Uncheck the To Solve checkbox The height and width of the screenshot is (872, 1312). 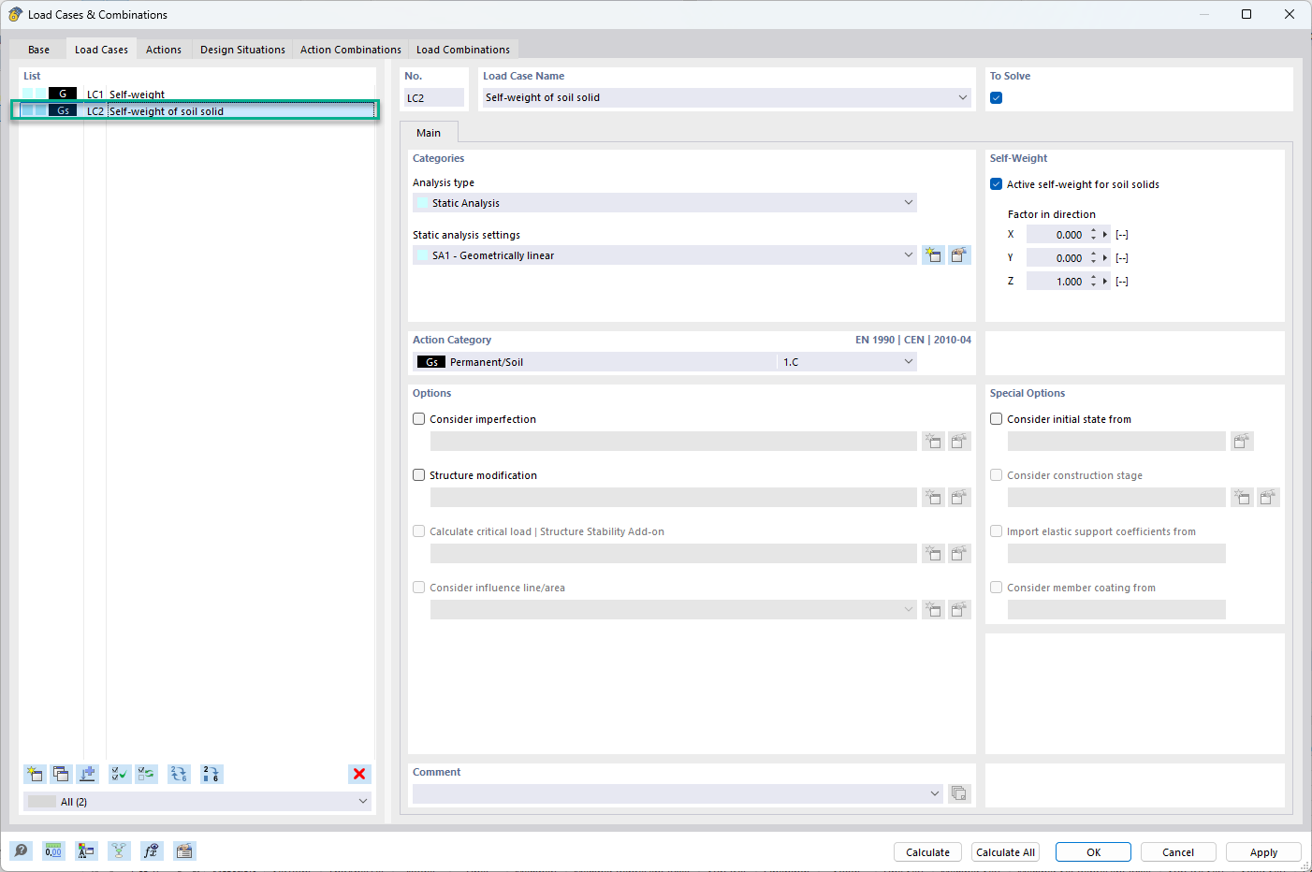[997, 97]
